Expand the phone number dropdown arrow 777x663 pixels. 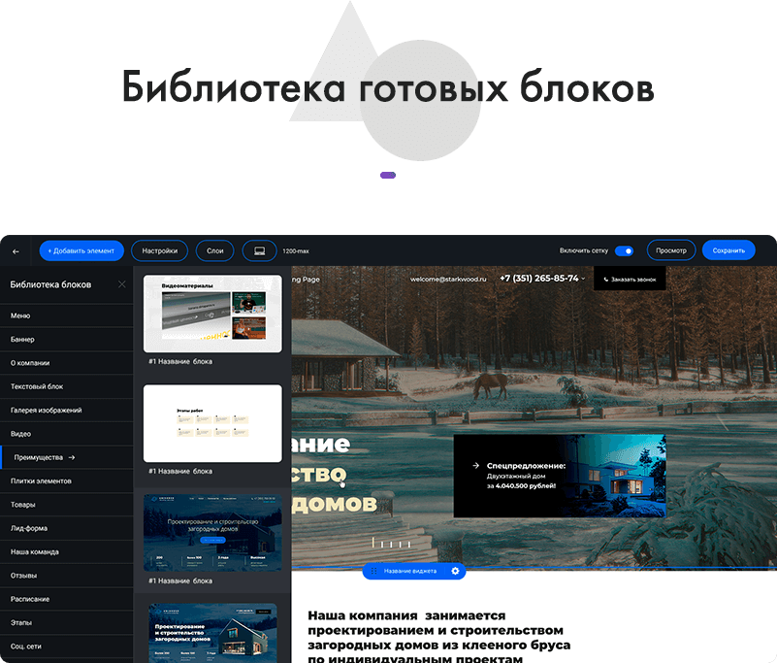584,279
